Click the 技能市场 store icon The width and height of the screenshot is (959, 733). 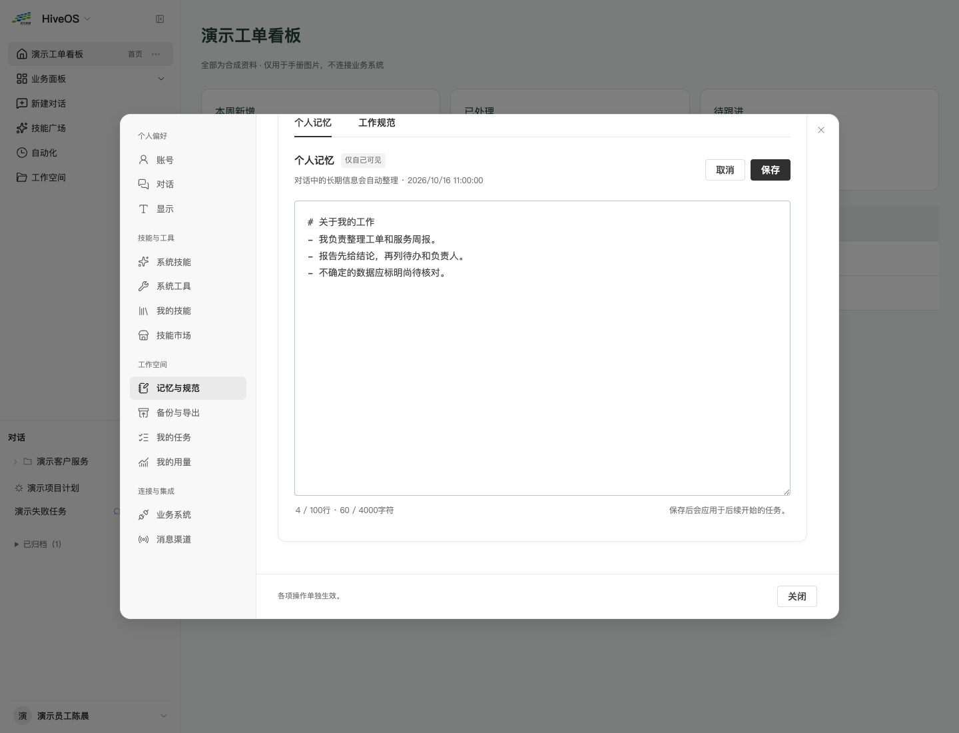point(143,336)
